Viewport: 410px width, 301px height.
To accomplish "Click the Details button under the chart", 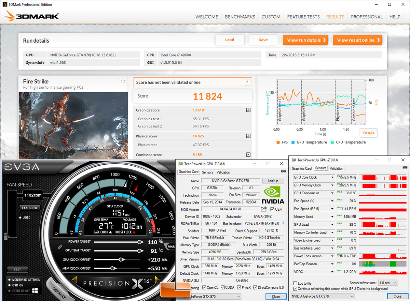I will (368, 133).
